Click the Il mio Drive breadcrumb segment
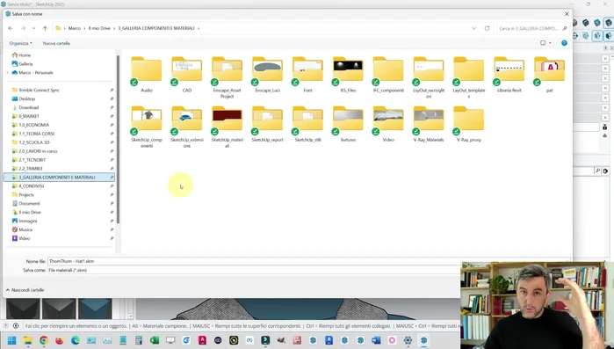 (99, 28)
